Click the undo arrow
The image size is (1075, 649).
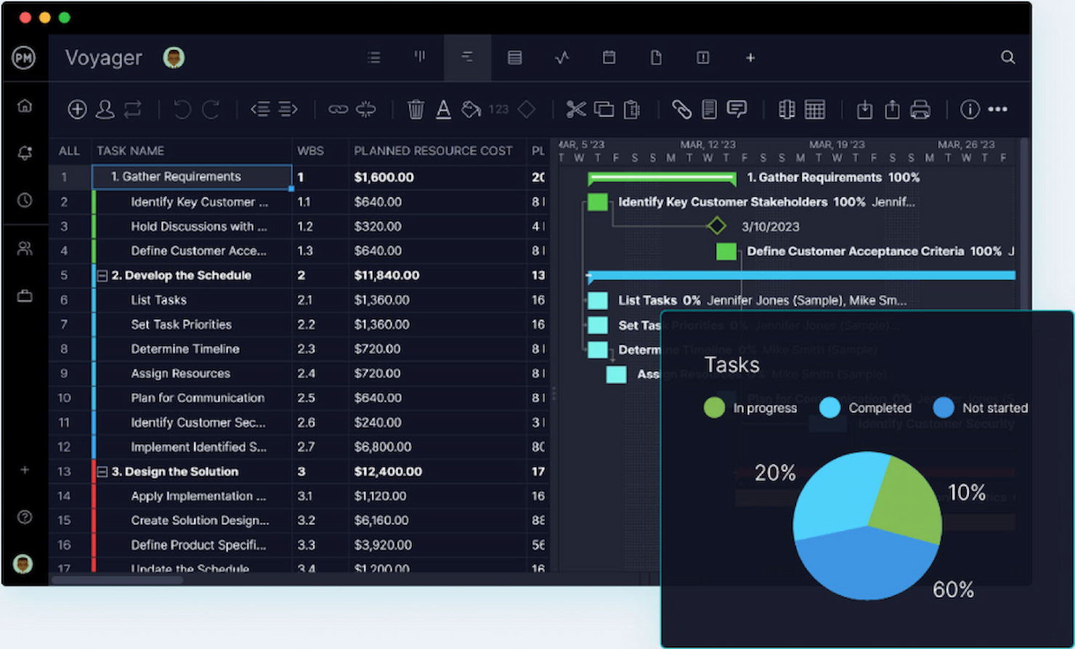182,110
